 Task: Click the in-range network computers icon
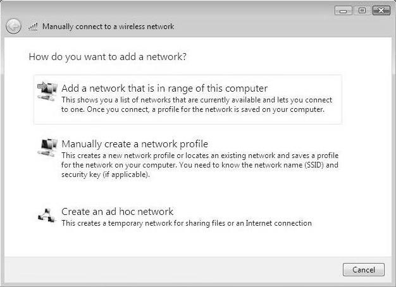coord(47,91)
